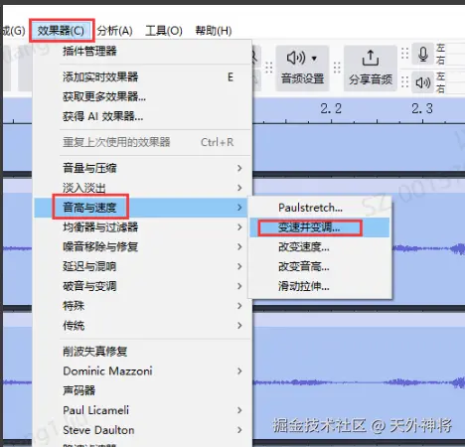Open the 音频设置 dropdown arrow
Screen dimensions: 465x447
click(x=314, y=59)
